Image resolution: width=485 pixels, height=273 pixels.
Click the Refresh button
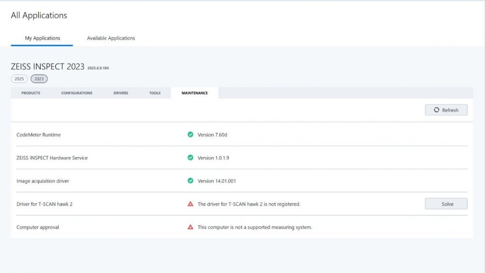446,110
